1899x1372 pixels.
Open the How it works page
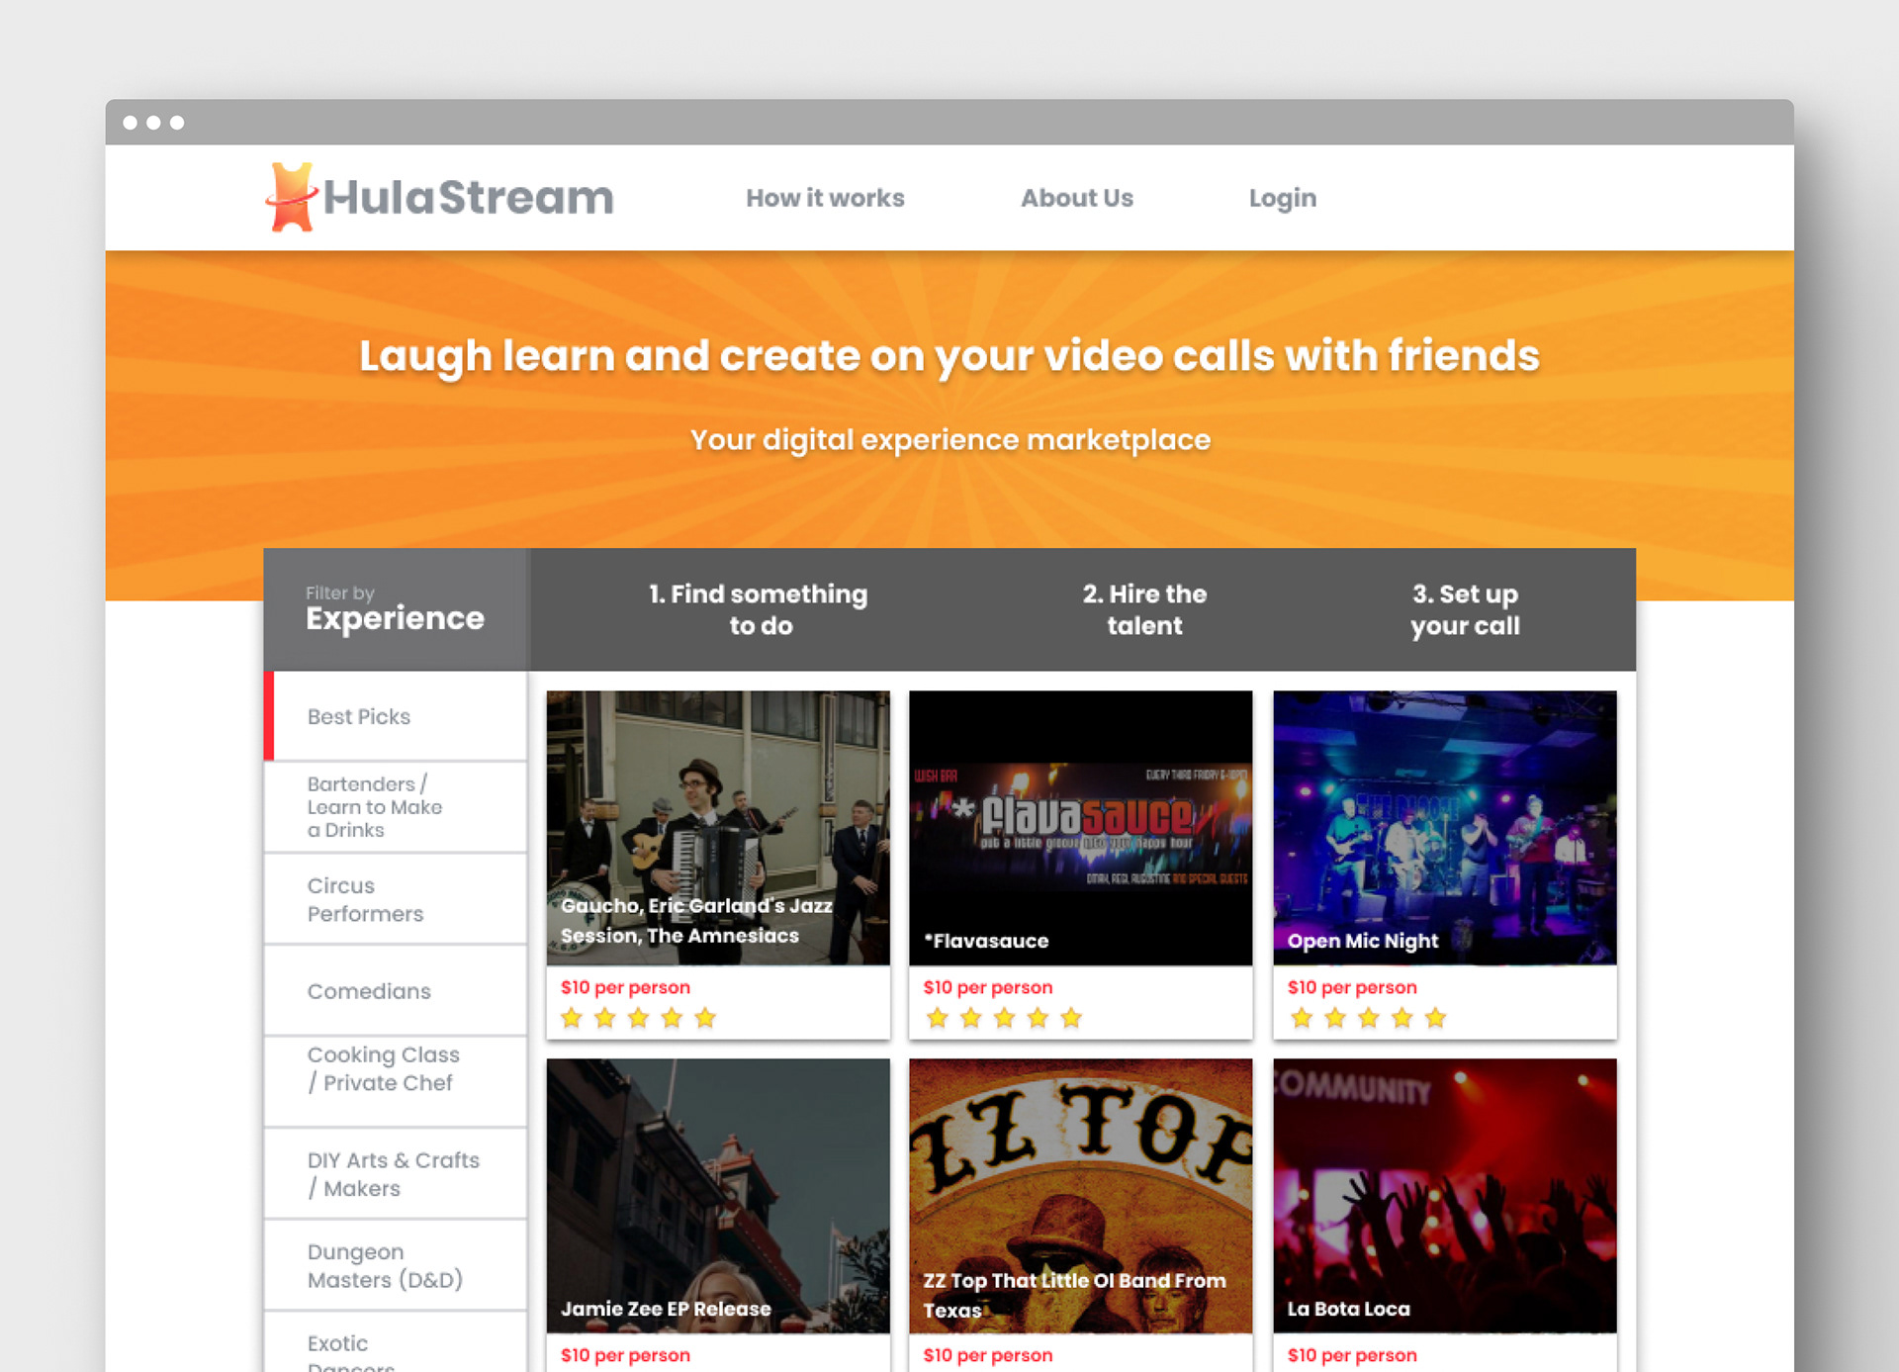pyautogui.click(x=825, y=198)
